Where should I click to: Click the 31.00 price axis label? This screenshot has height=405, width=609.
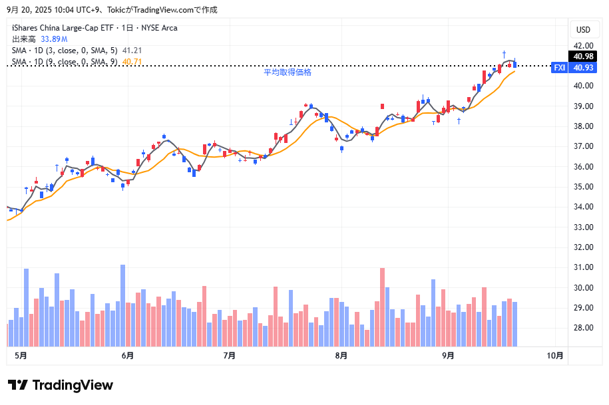click(x=583, y=267)
